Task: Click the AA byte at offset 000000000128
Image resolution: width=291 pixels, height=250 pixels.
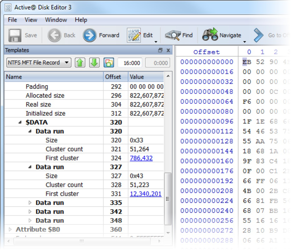Action: 260,141
